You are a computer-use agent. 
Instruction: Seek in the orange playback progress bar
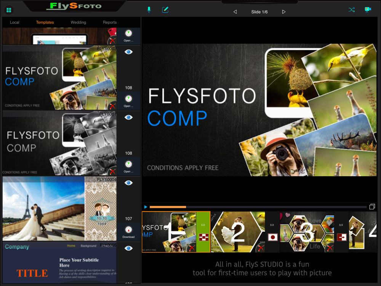[x=258, y=207]
